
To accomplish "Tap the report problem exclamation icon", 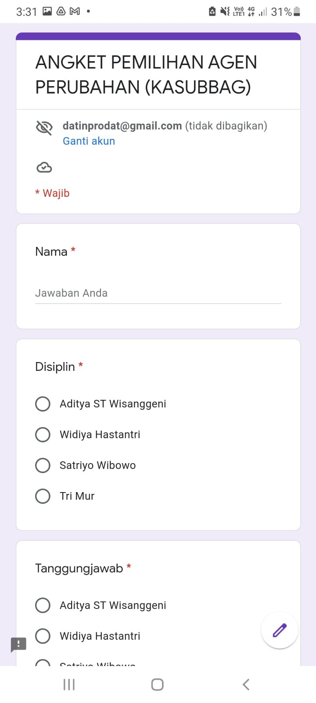I will (18, 645).
